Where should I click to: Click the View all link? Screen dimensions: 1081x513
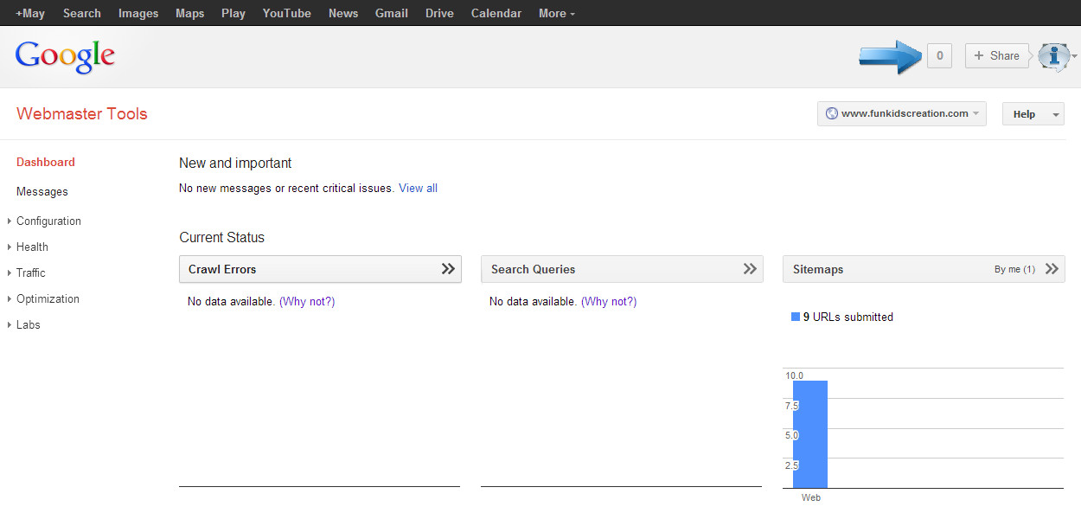click(x=418, y=188)
